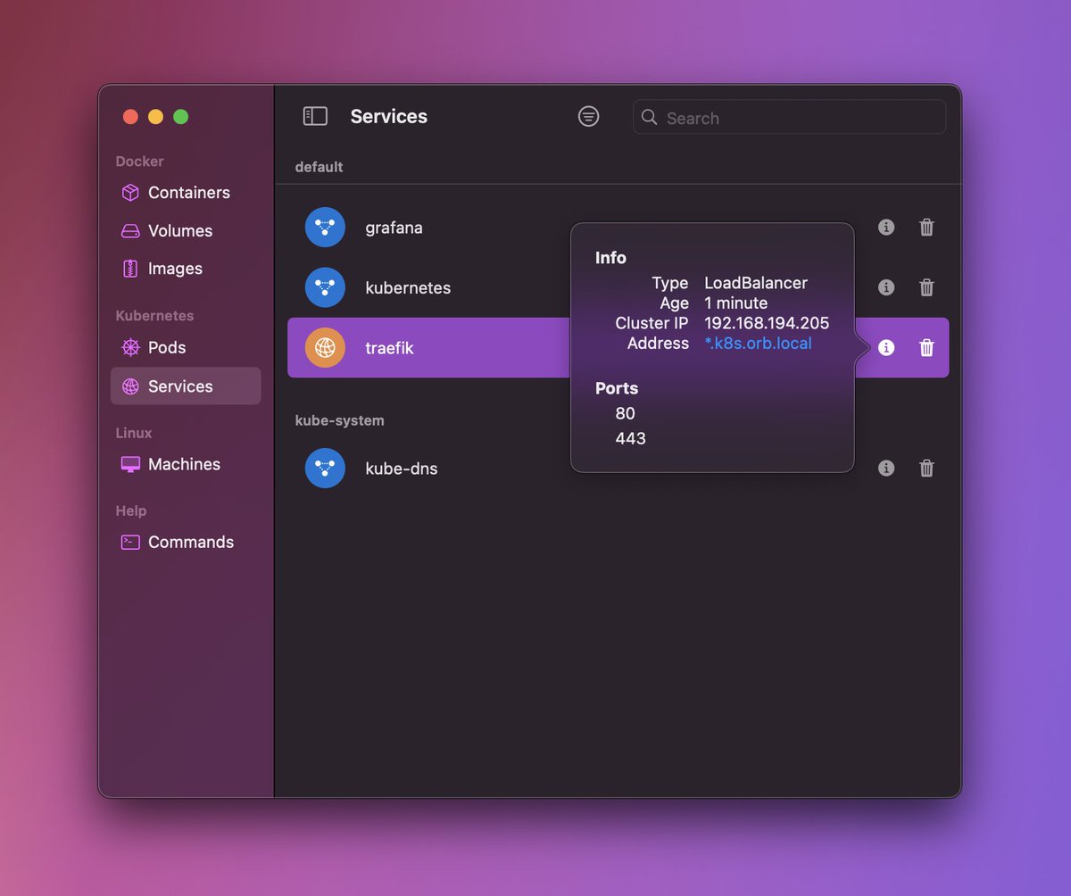
Task: Select the grafana service name
Action: pos(394,228)
